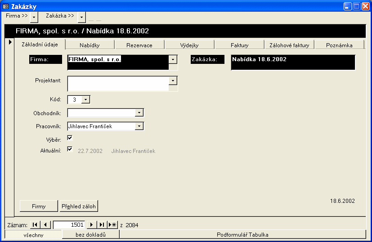
Task: Open Přehled záloh button
Action: 79,206
